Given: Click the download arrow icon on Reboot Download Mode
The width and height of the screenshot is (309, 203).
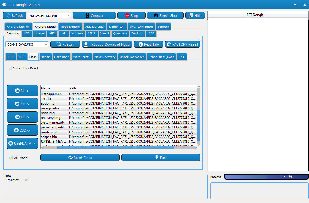Looking at the screenshot, I should (86, 44).
